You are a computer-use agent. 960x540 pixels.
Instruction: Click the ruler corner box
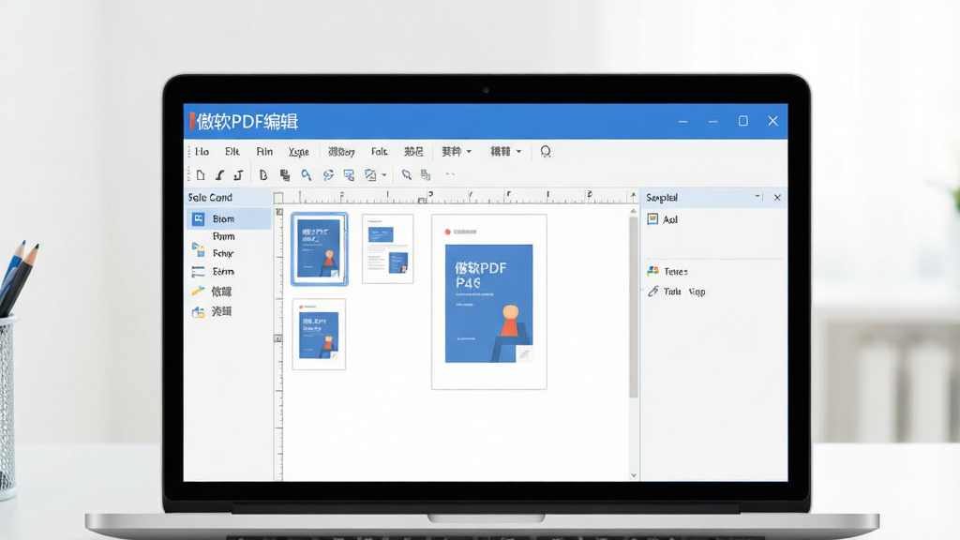pos(277,198)
